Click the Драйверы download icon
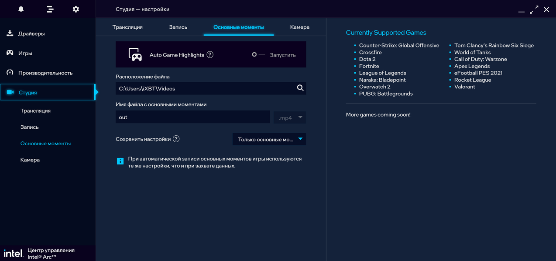 point(10,33)
